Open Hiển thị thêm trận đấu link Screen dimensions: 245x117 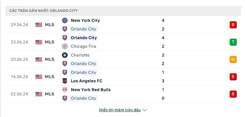120,110
